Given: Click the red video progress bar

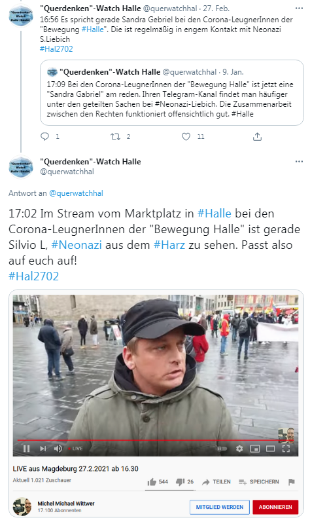Looking at the screenshot, I should pyautogui.click(x=156, y=440).
